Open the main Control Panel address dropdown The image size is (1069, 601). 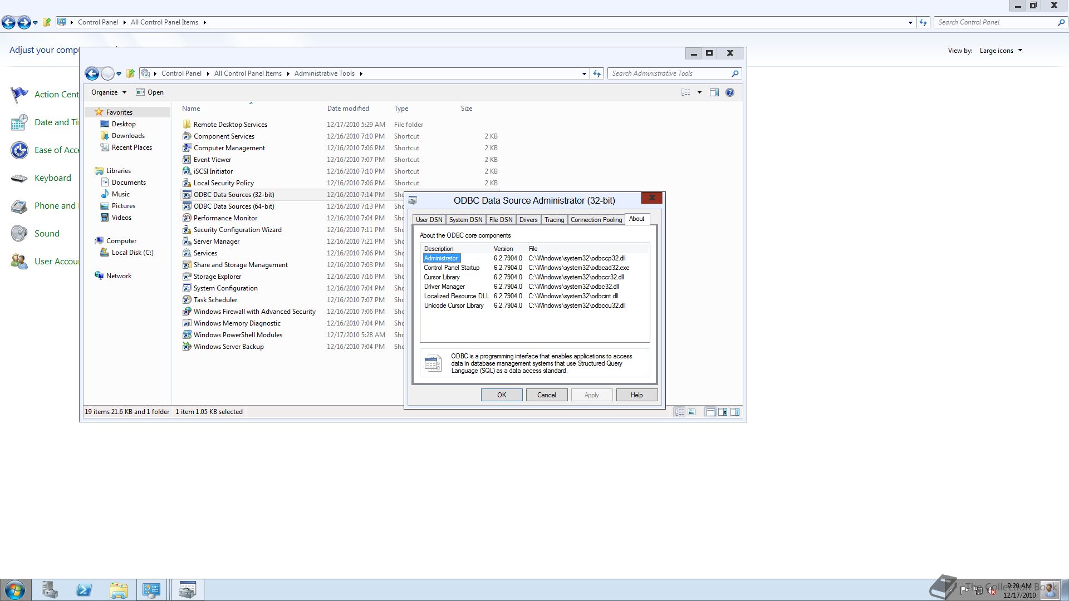point(910,23)
